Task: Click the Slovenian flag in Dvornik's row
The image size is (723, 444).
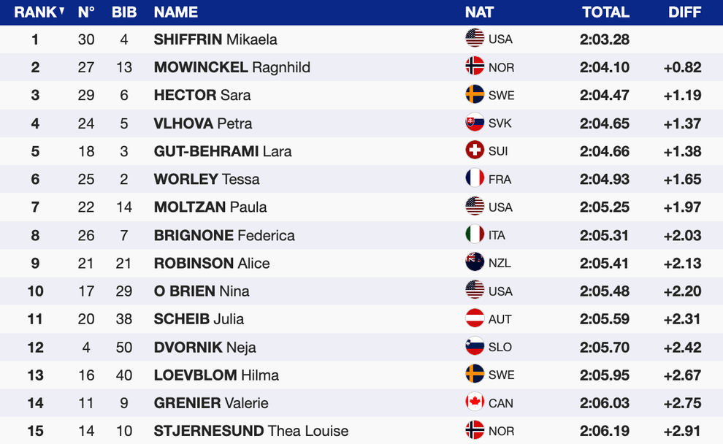Action: pos(475,346)
